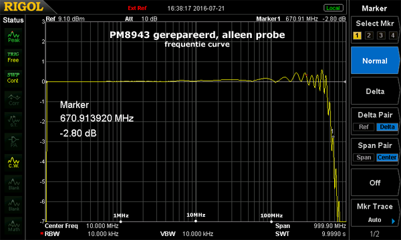Select marker 4
Viewport: 401px width, 240px height.
392,35
